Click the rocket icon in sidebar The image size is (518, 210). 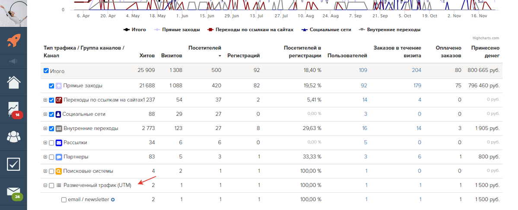[x=13, y=41]
